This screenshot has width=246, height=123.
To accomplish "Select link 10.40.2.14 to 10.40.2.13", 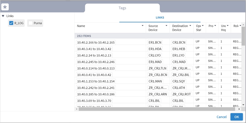I will [94, 55].
